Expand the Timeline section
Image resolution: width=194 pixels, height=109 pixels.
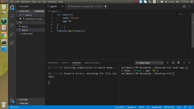31,103
